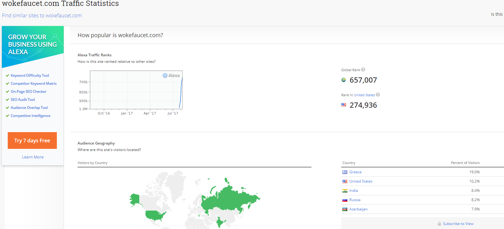The height and width of the screenshot is (229, 504).
Task: Click US rank value 274,936
Action: coord(363,105)
